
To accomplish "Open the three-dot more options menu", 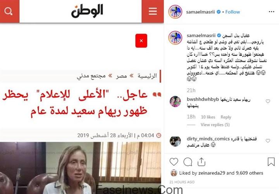I will point(272,12).
